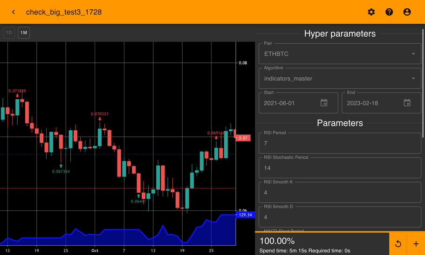Click the 0.067364 buy marker on chart
The image size is (425, 255).
click(61, 166)
